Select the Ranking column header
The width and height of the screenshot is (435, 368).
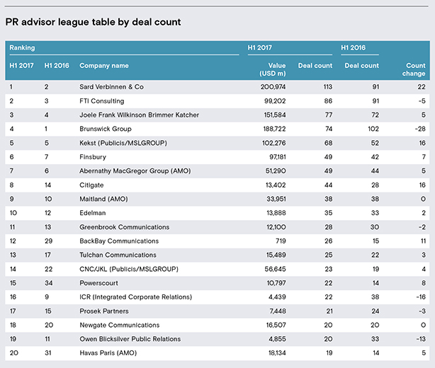click(22, 47)
